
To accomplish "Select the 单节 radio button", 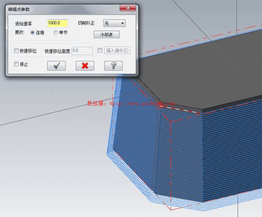I will click(56, 32).
